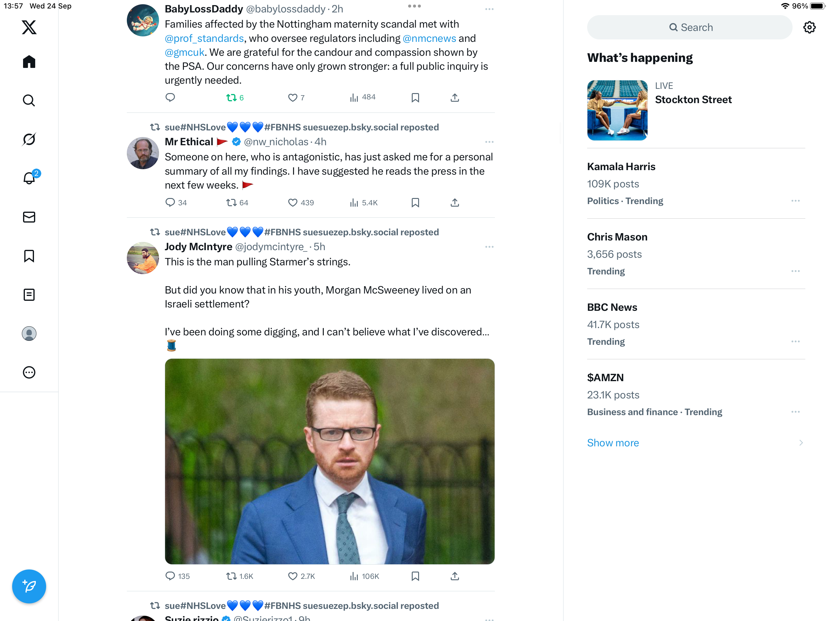Click the compose post floating button
Screen dimensions: 829x621
[29, 586]
